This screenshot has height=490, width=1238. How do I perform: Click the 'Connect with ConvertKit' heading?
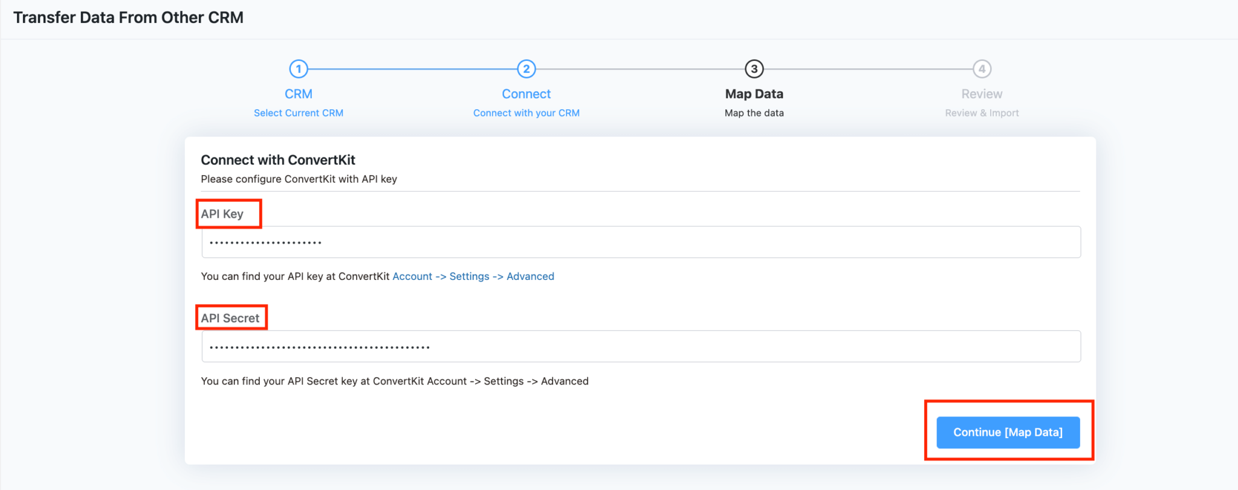(x=278, y=160)
